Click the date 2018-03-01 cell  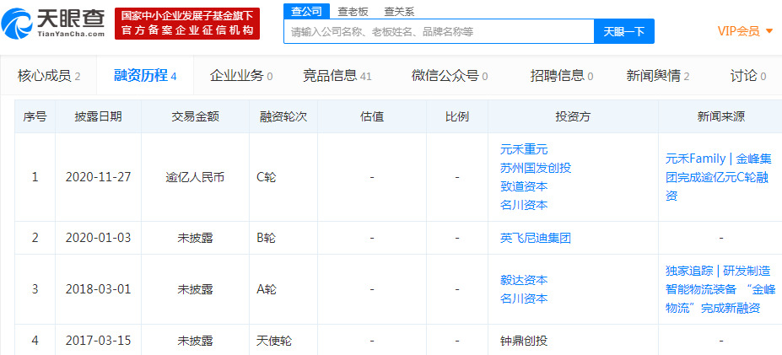[x=98, y=289]
